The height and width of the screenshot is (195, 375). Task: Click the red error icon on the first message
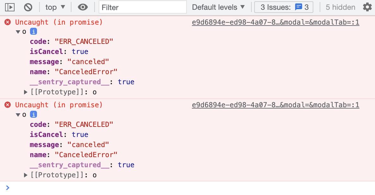[8, 22]
